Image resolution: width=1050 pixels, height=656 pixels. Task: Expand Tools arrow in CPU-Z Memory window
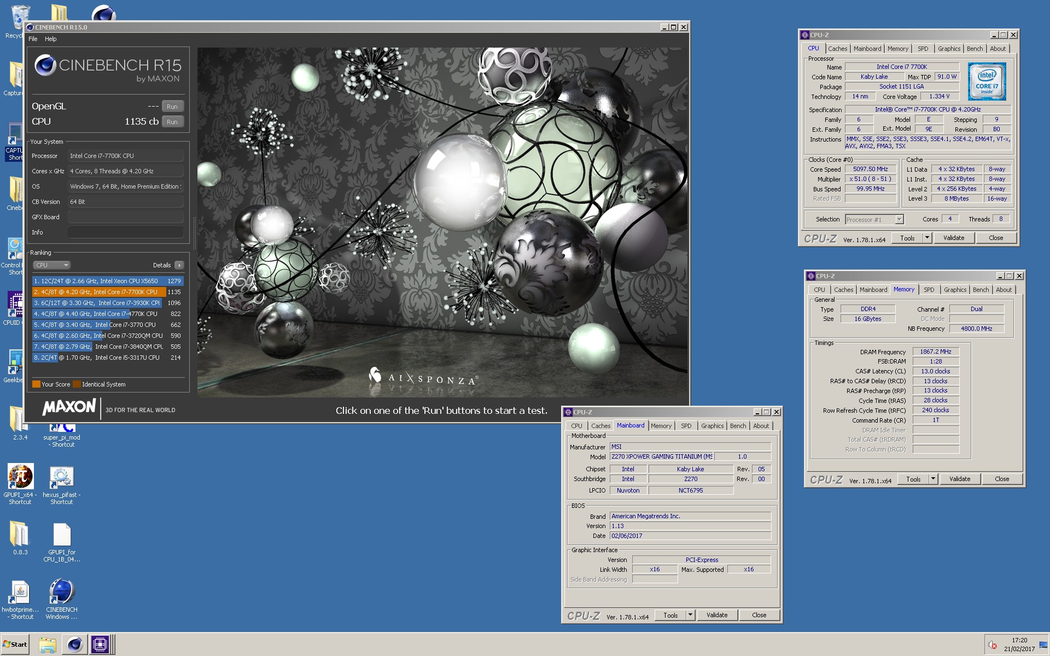[932, 479]
